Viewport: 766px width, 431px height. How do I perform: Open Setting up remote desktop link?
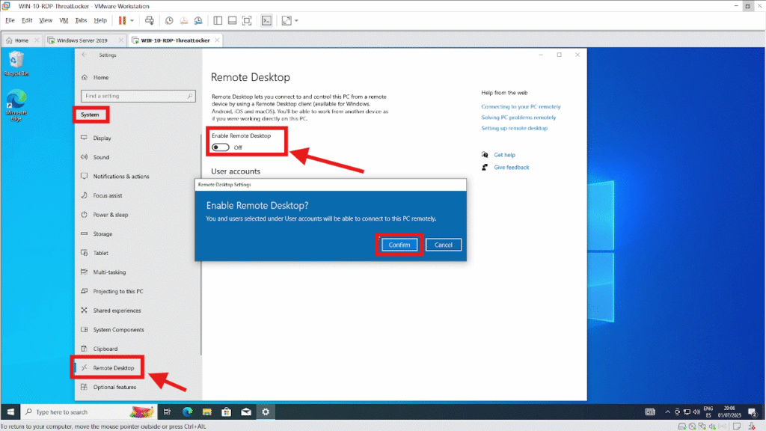[515, 128]
